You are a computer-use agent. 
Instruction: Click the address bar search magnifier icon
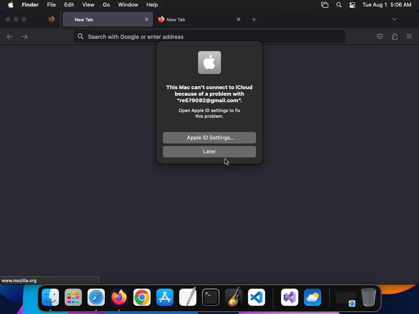pos(81,36)
